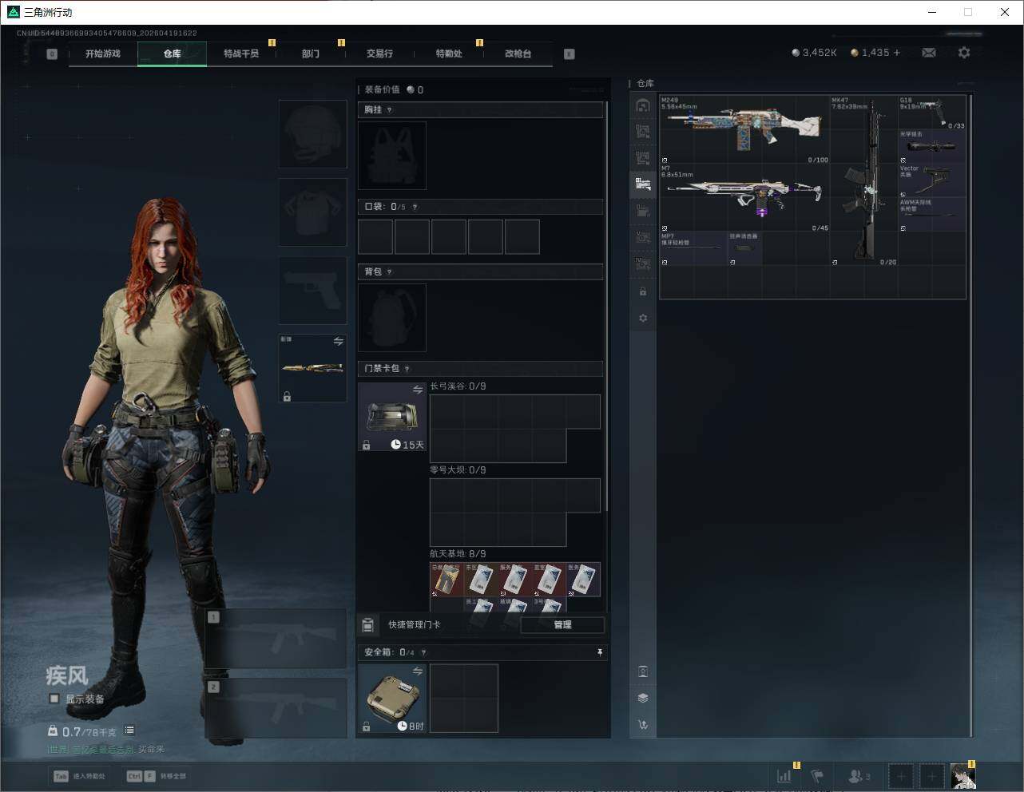The width and height of the screenshot is (1024, 792).
Task: Show the 门禁卡包 help tooltip icon
Action: tap(407, 369)
